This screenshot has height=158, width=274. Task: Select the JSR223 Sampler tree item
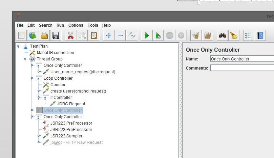point(66,136)
